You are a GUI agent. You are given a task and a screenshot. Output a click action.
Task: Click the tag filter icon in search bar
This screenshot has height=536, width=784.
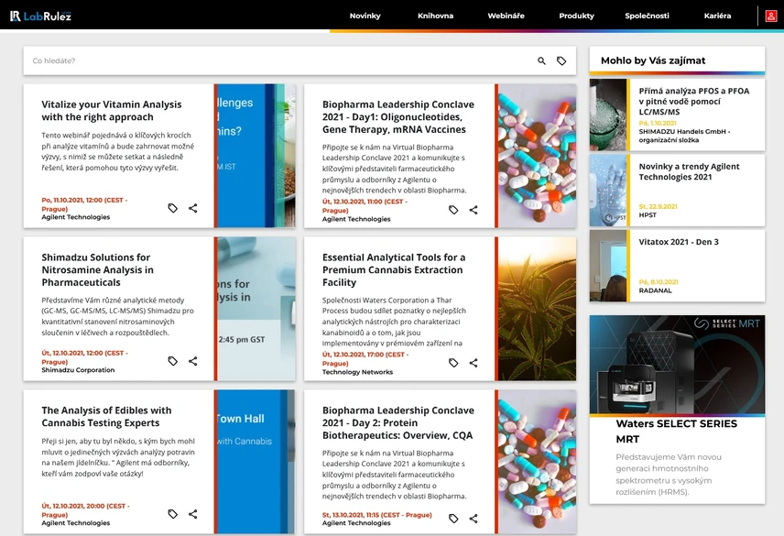[x=561, y=60]
